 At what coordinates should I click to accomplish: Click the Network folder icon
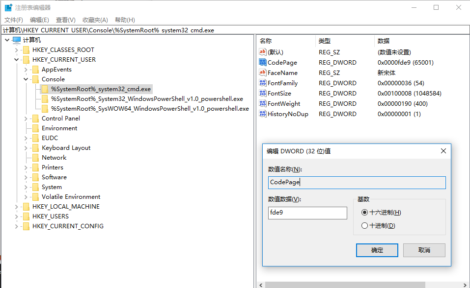35,158
